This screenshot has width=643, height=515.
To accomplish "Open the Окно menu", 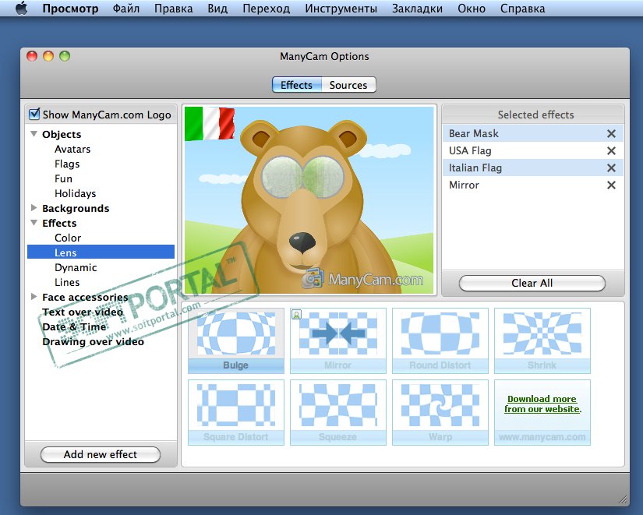I will [472, 9].
